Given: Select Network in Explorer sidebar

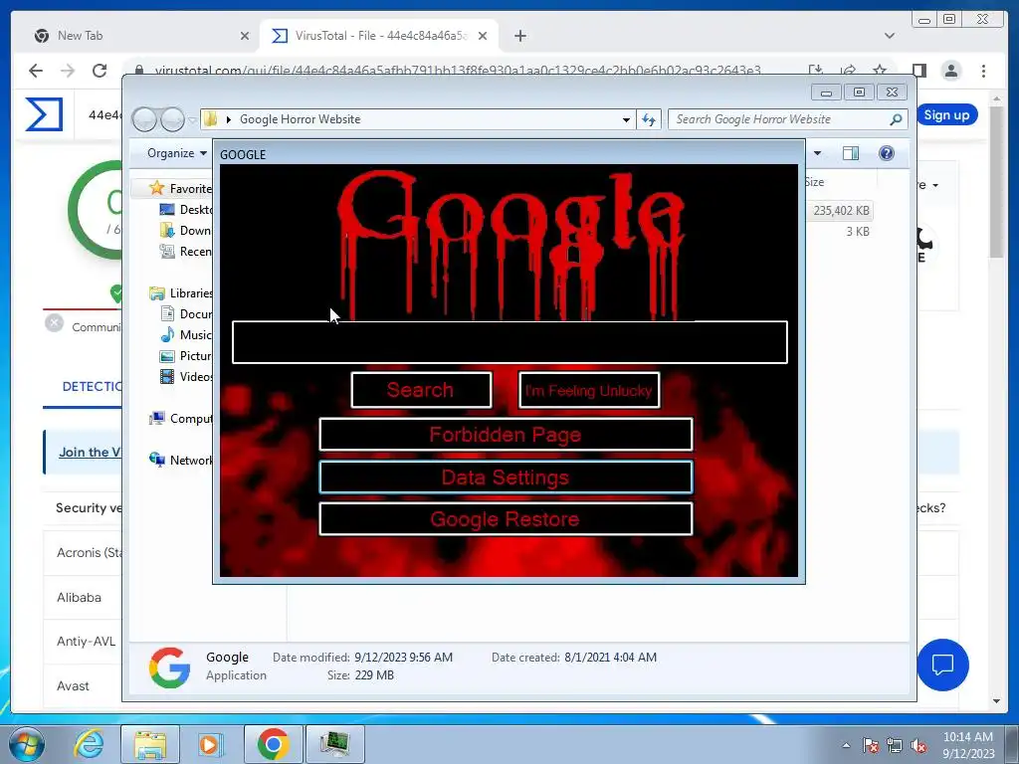Looking at the screenshot, I should click(181, 461).
